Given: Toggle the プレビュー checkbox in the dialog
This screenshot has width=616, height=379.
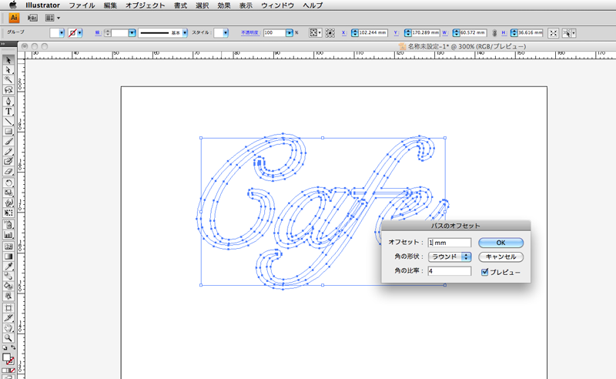Looking at the screenshot, I should click(x=484, y=272).
